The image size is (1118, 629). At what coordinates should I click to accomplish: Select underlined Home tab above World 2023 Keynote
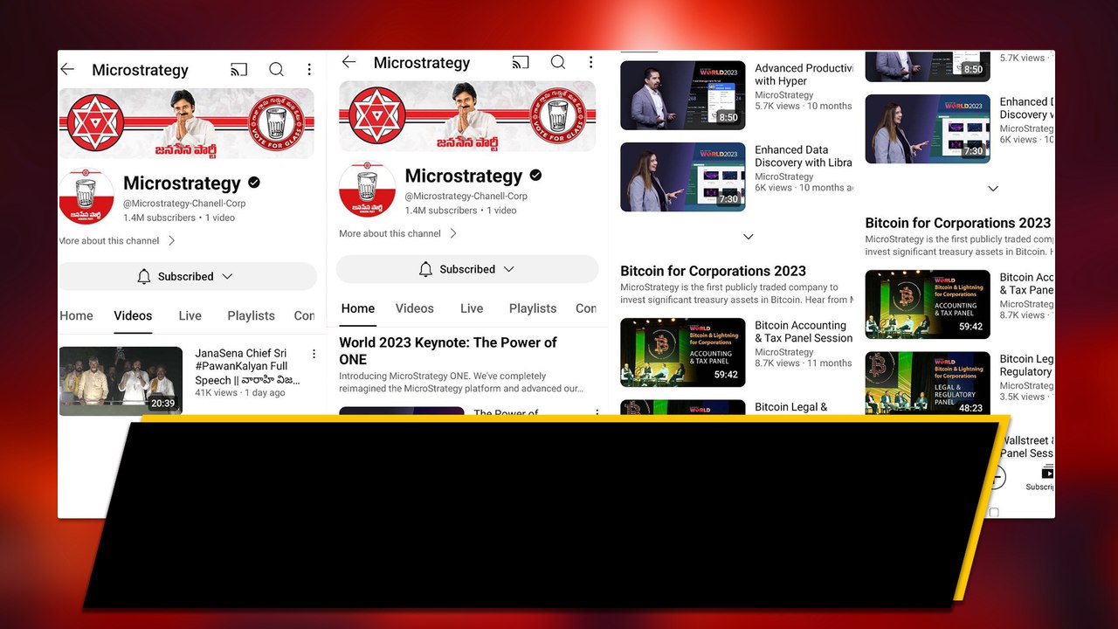[358, 308]
